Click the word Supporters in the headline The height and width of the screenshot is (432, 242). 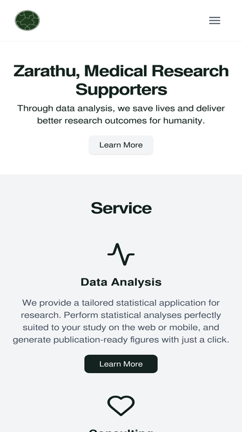pos(121,89)
